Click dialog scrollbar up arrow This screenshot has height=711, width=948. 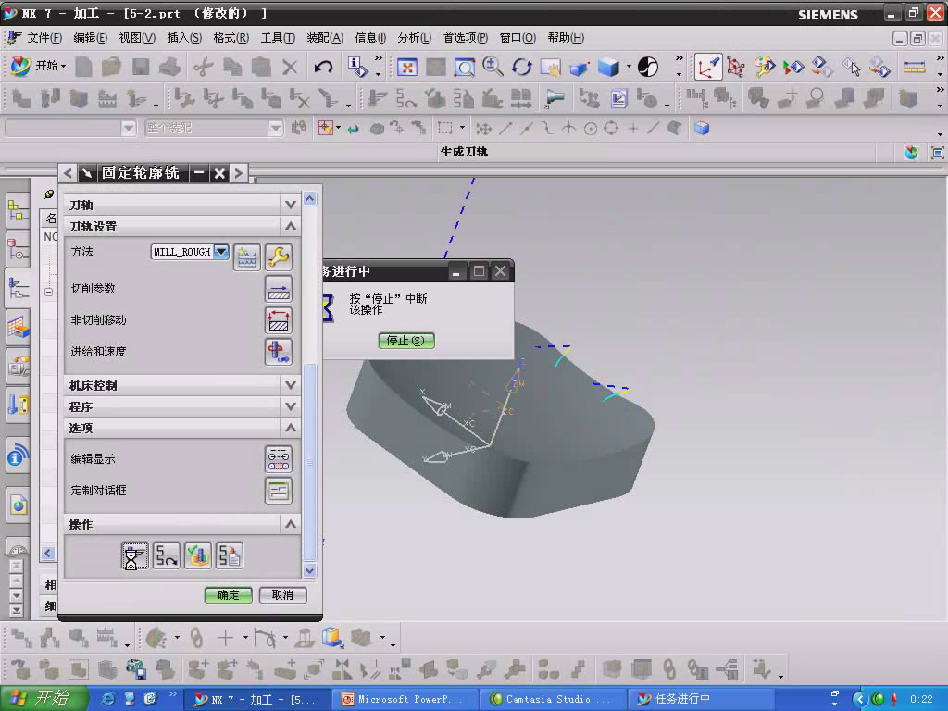309,199
